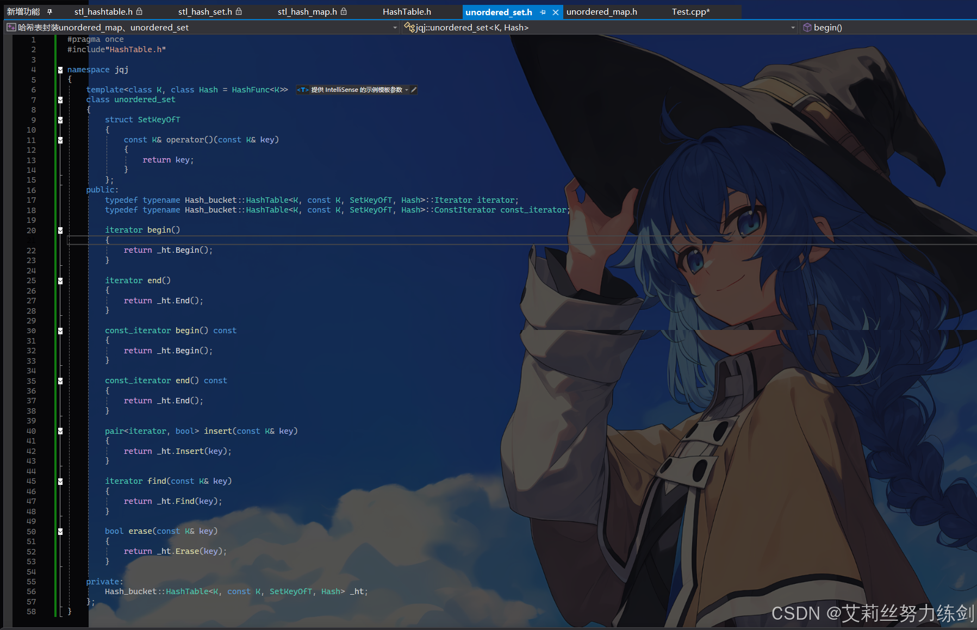Click the ConstIterator typedef line
This screenshot has height=630, width=977.
coord(337,210)
